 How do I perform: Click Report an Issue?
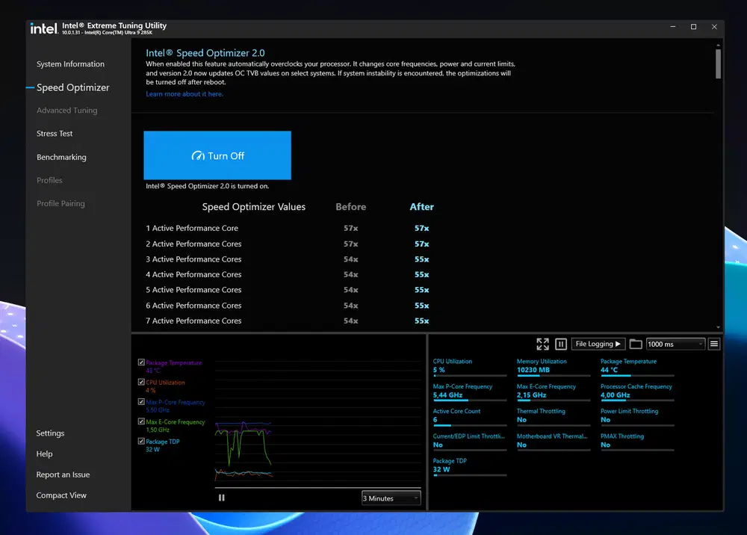tap(63, 474)
